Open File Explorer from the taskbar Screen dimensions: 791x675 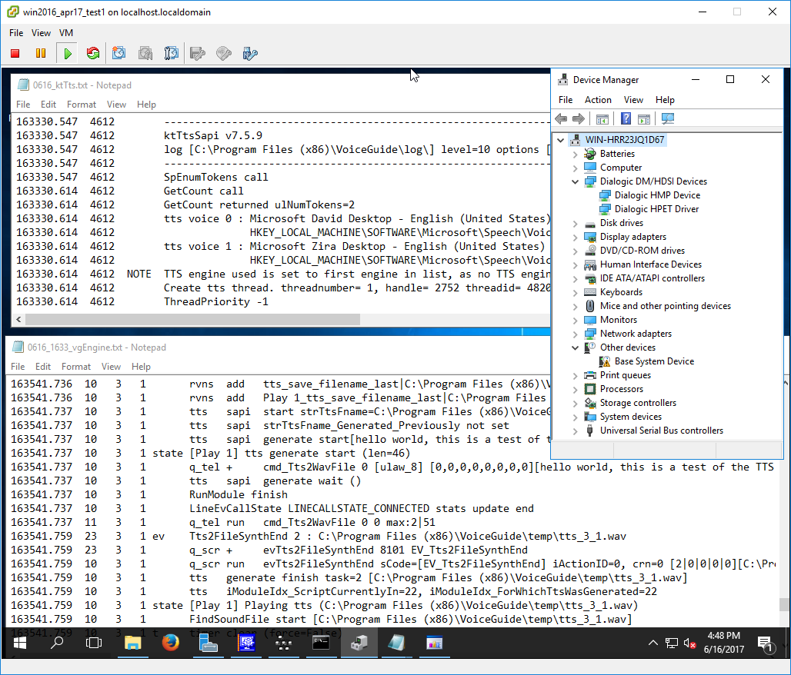coord(132,643)
